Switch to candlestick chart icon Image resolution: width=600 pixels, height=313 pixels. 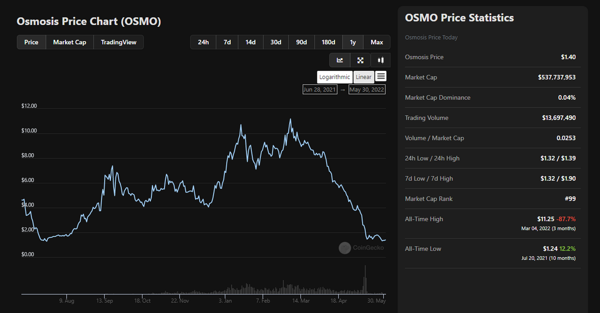[381, 60]
